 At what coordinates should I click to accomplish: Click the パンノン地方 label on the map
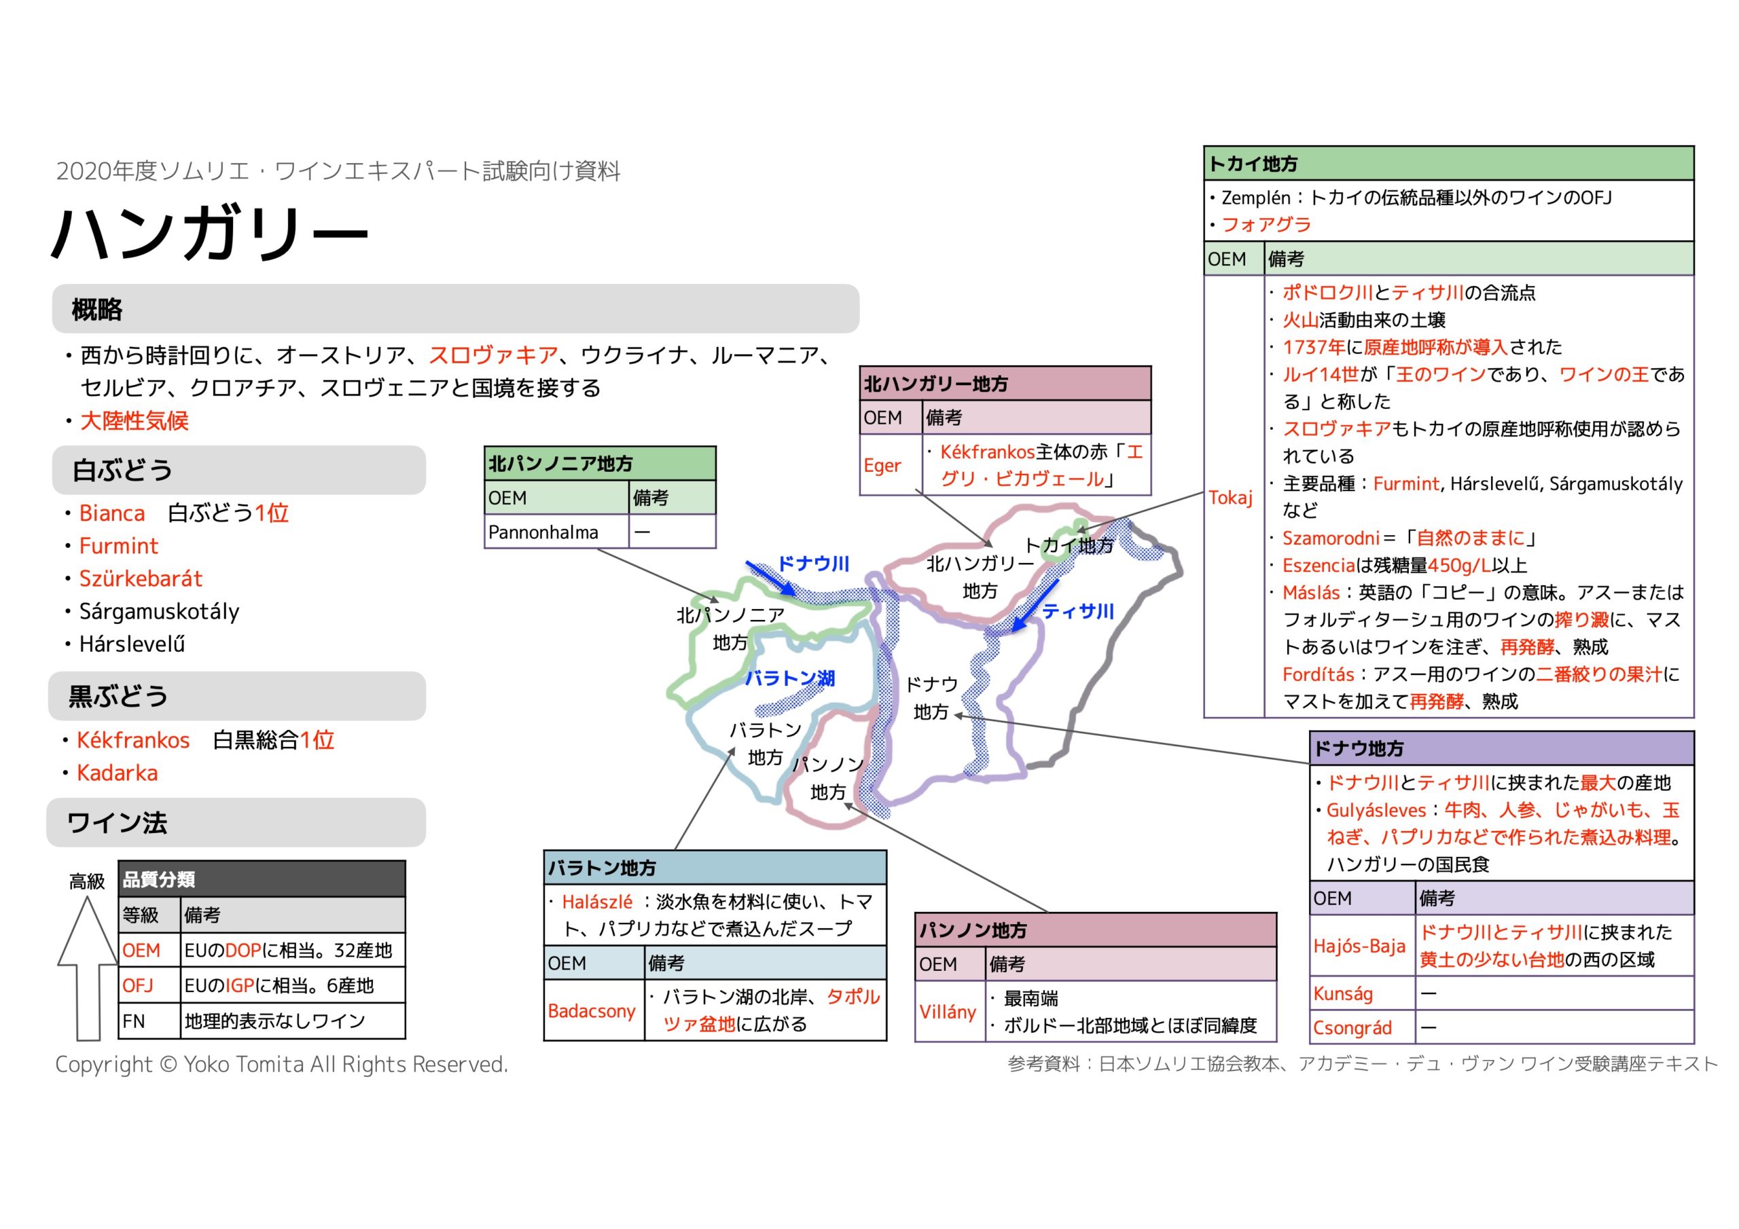coord(829,778)
